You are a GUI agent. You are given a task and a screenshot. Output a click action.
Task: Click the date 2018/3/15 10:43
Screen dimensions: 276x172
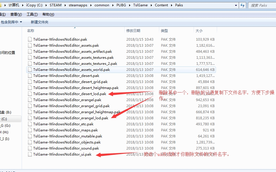pos(140,39)
